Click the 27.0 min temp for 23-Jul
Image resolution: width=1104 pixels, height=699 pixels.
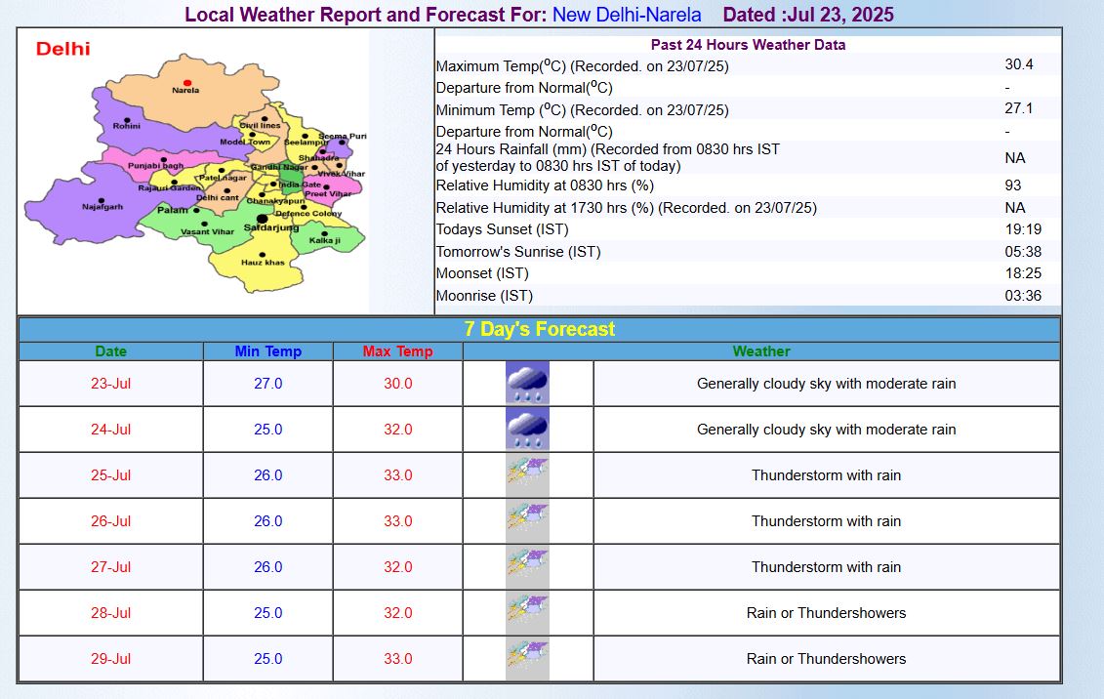(x=268, y=384)
